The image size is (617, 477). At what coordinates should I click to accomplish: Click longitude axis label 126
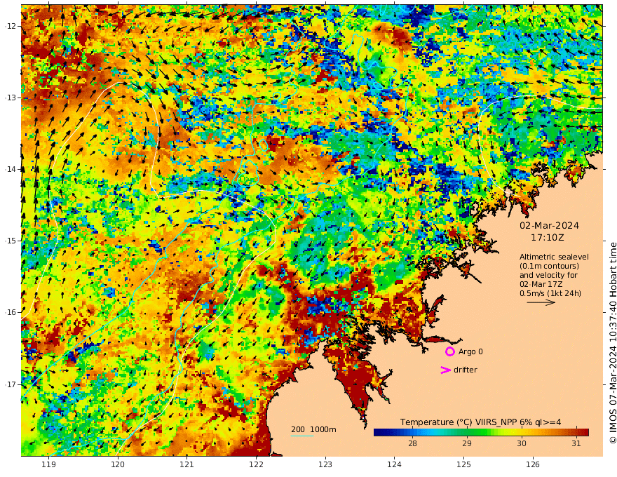533,465
